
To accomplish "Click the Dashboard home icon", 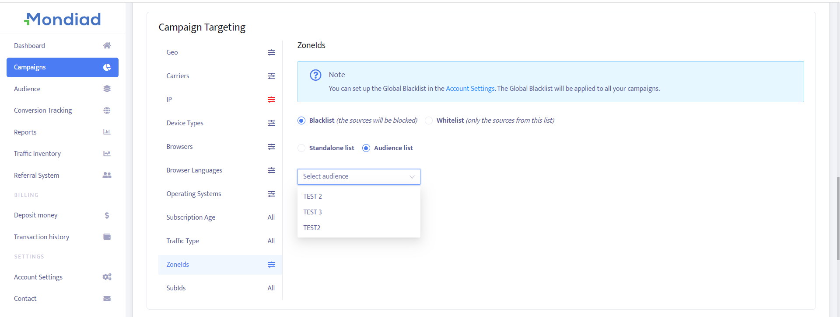I will click(107, 45).
